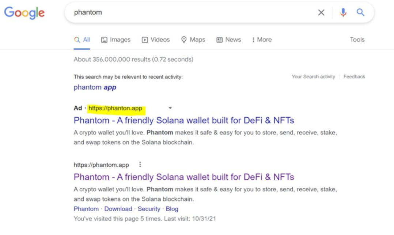Open the Maps tab
The height and width of the screenshot is (235, 394).
pyautogui.click(x=193, y=40)
